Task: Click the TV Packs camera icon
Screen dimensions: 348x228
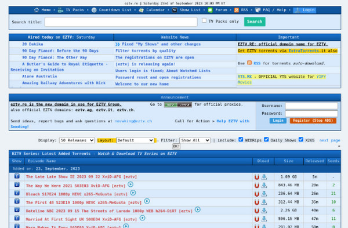Action: (x=60, y=10)
